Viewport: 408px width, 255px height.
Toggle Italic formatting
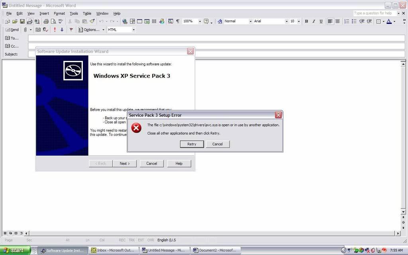[314, 21]
